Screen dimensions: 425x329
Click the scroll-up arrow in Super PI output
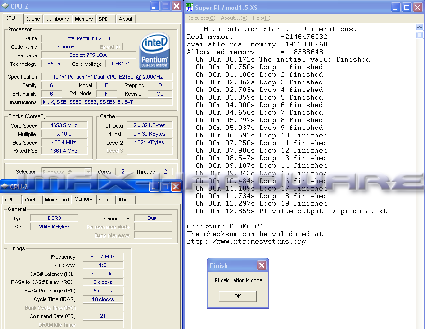[x=419, y=27]
